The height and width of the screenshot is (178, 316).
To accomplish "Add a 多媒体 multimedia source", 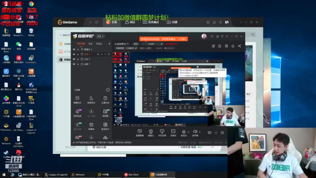I will pos(173,133).
